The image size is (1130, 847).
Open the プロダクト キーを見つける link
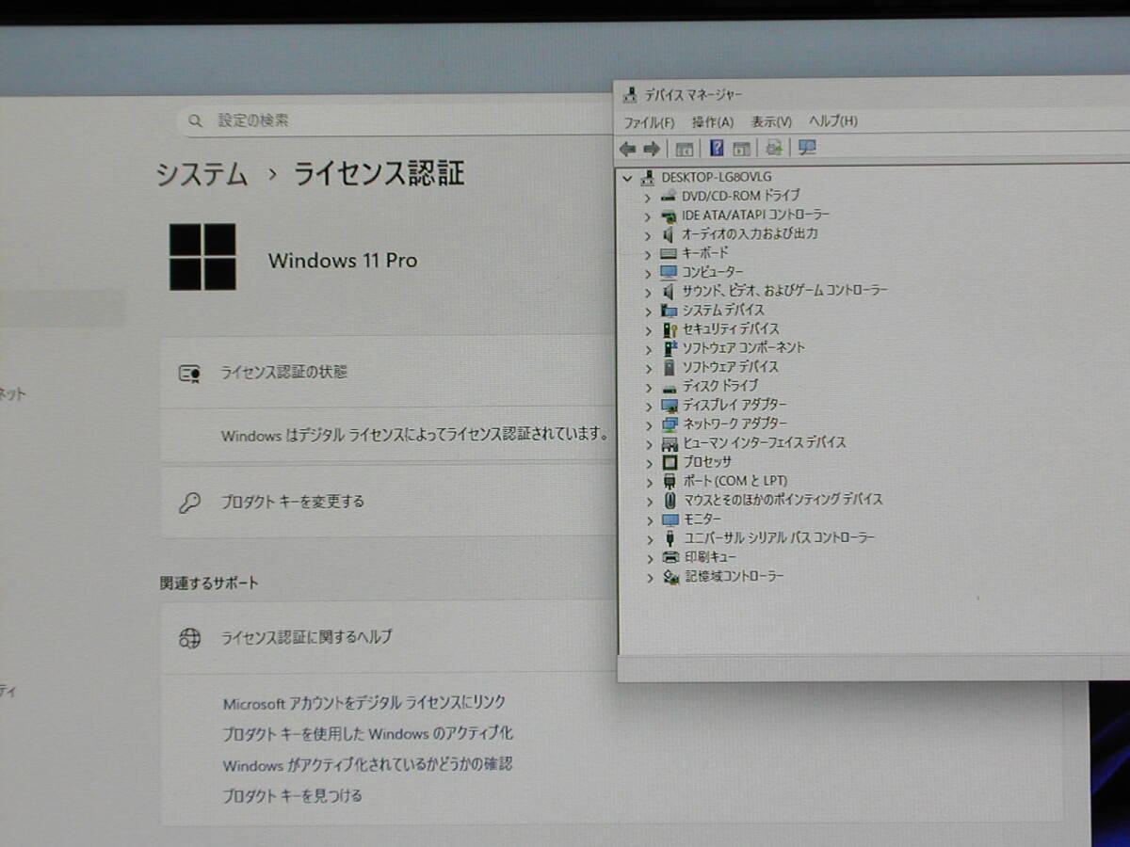pyautogui.click(x=292, y=796)
